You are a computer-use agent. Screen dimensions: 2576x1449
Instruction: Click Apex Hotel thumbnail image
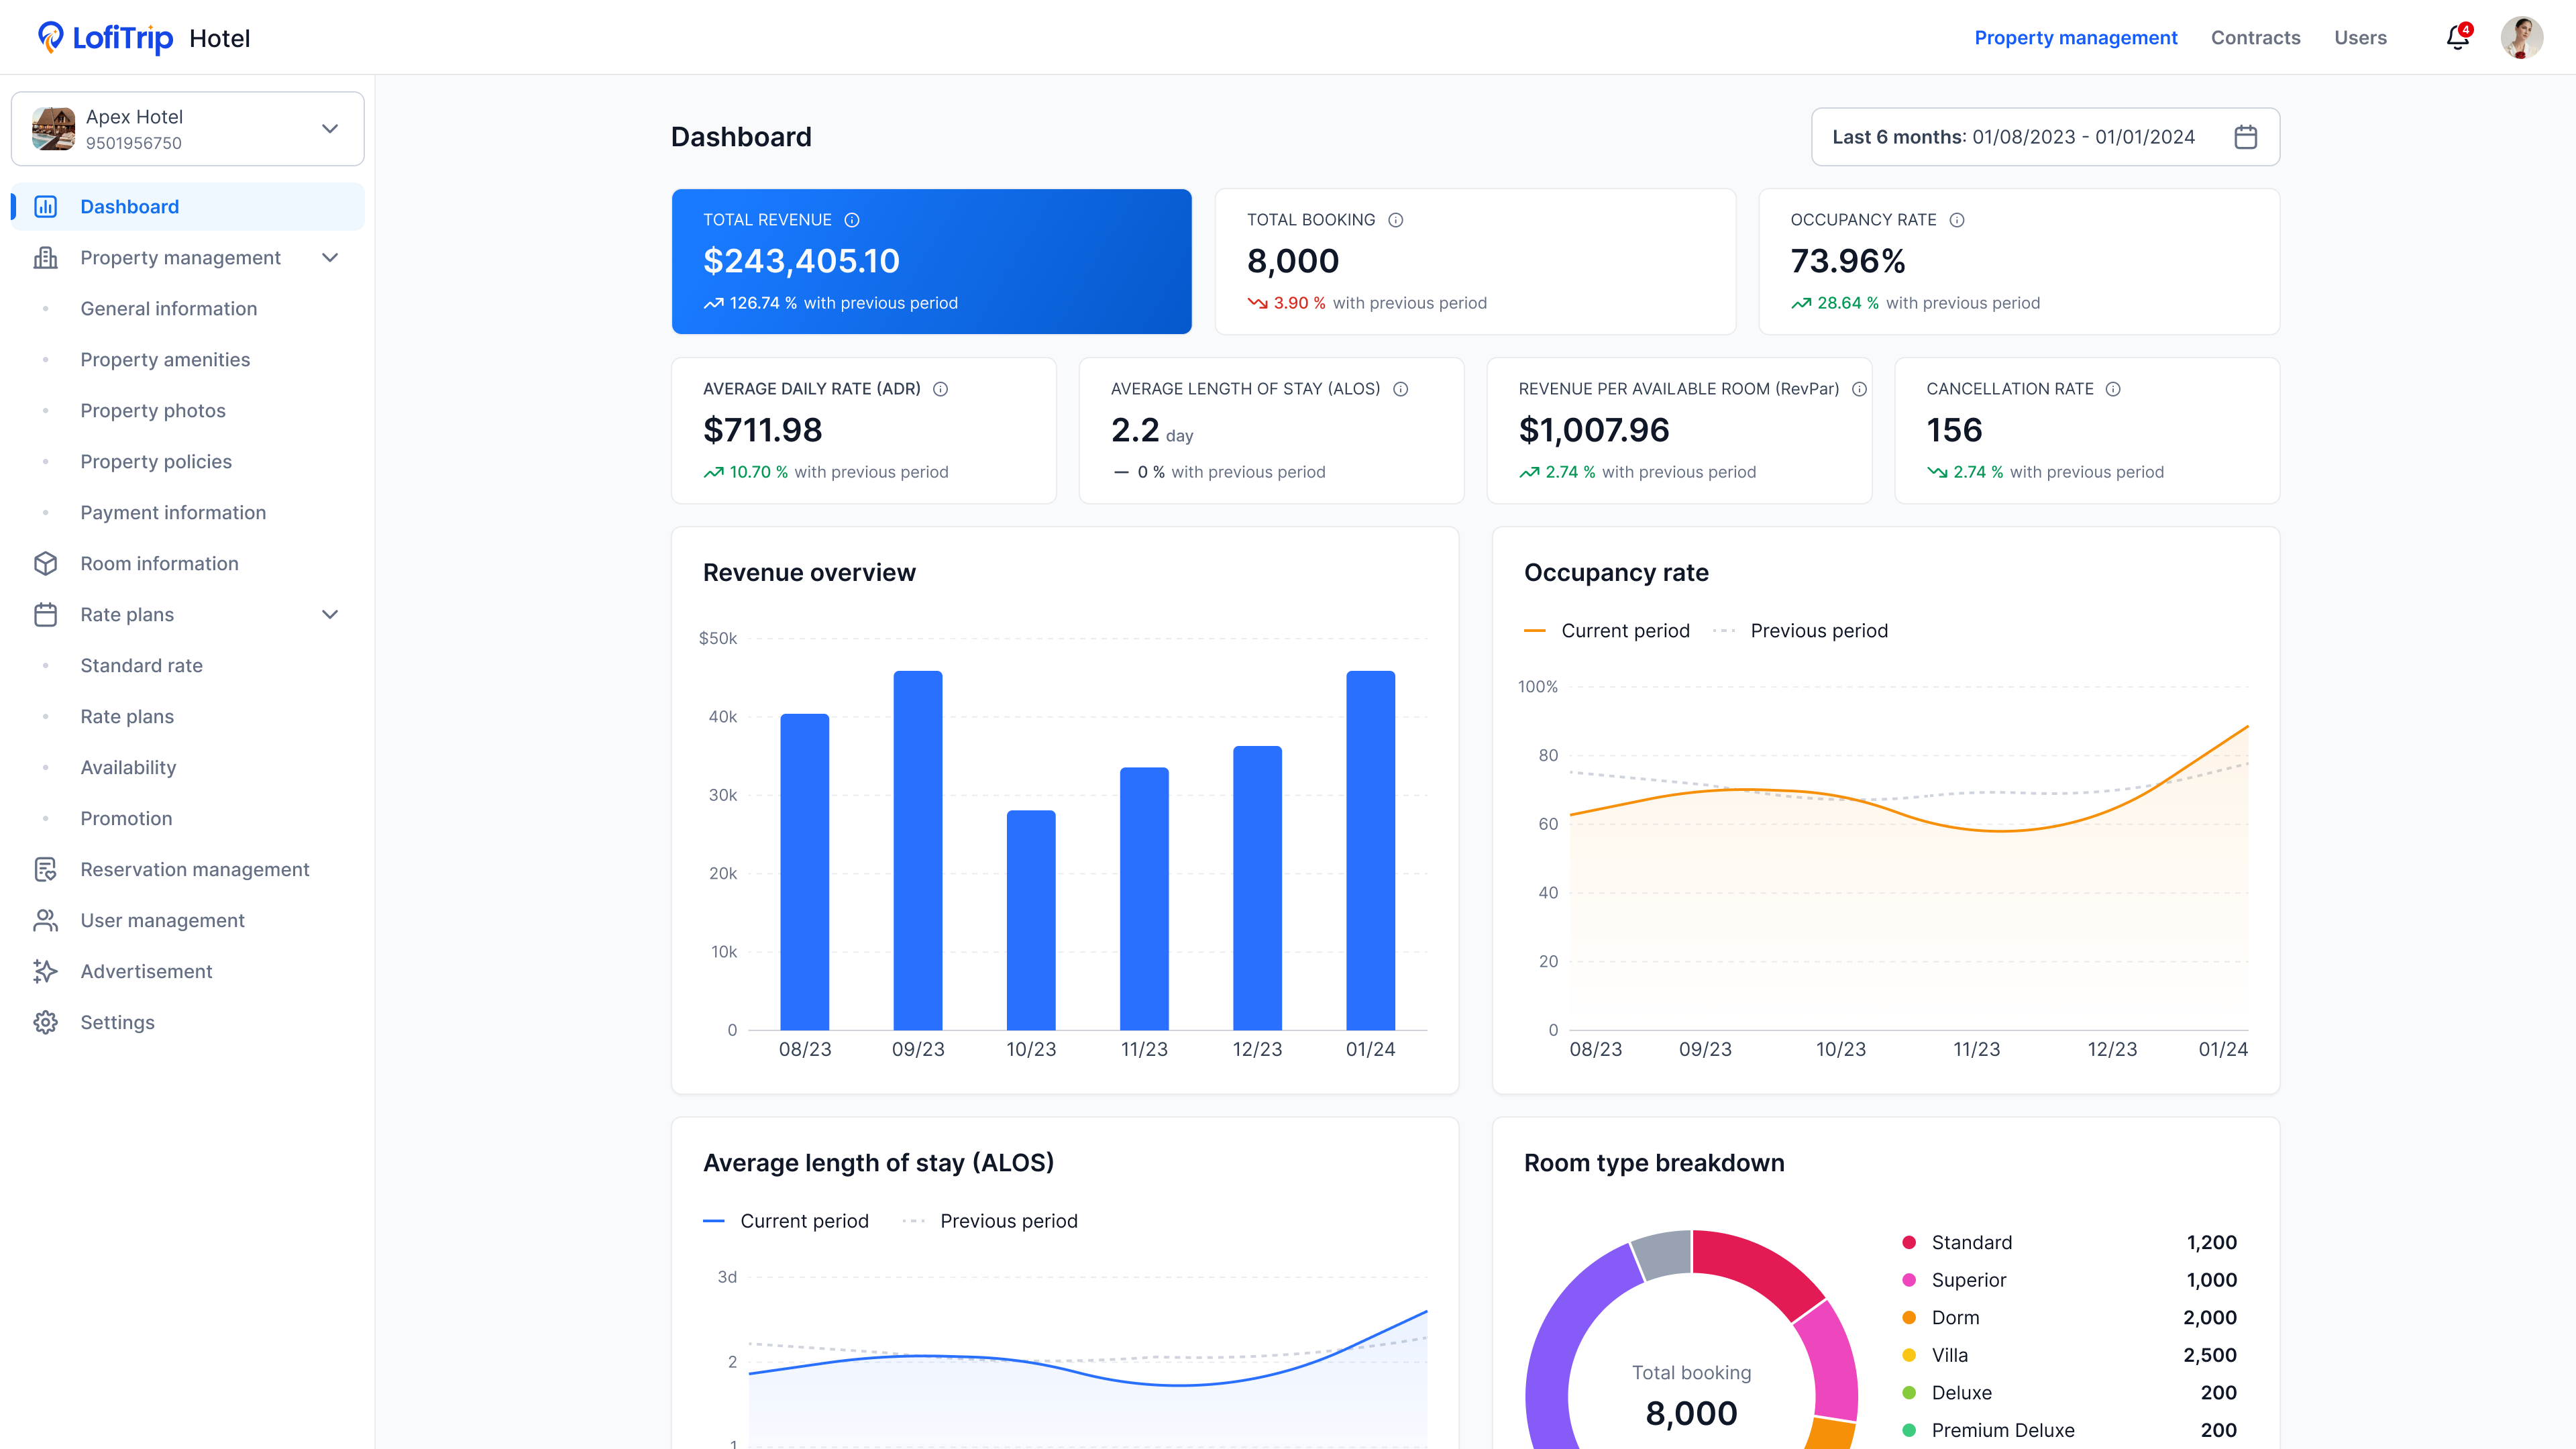pyautogui.click(x=53, y=129)
